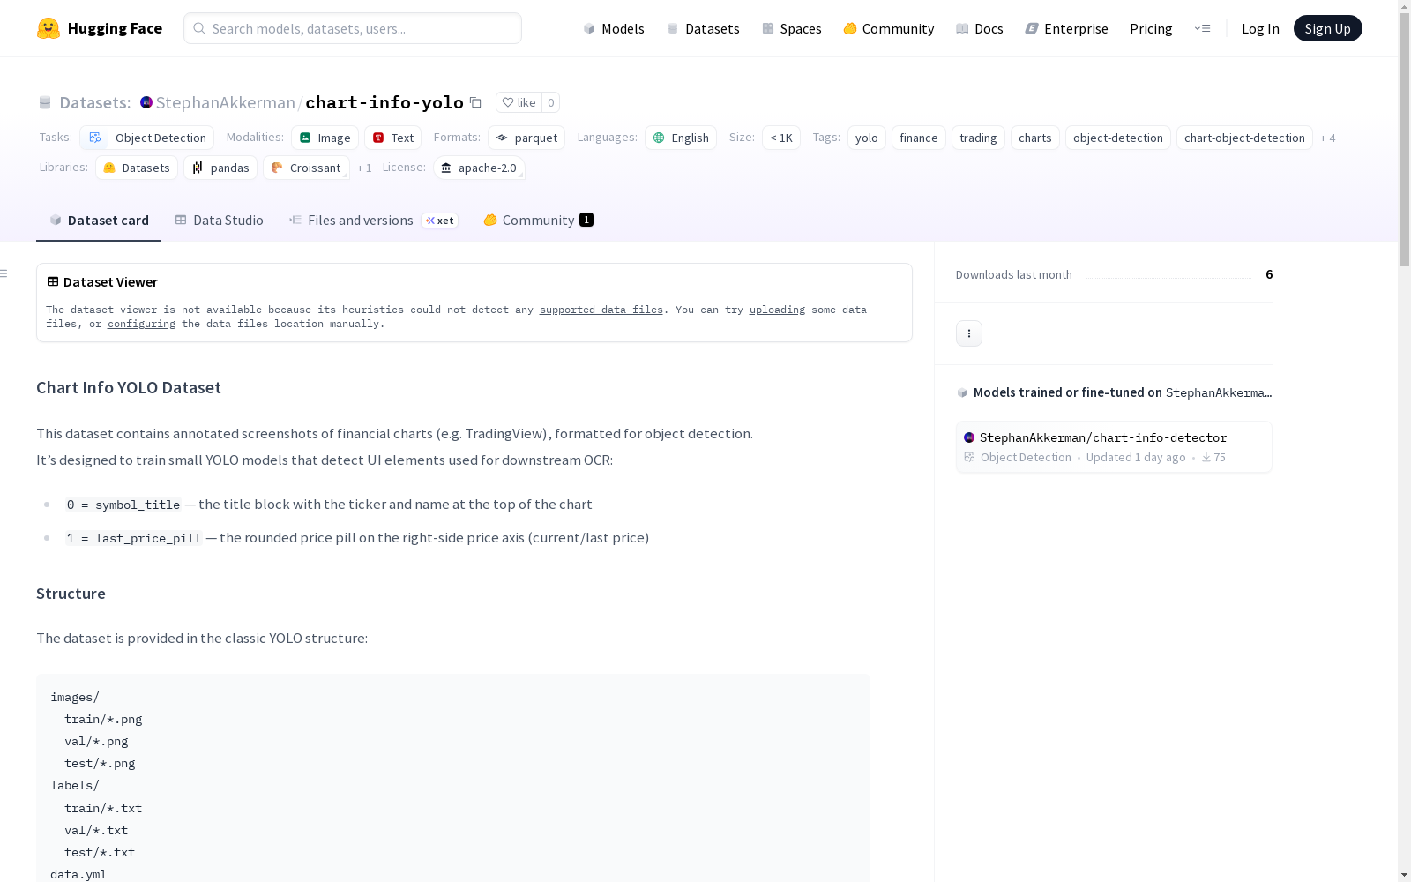Expand the +1 additional libraries
The height and width of the screenshot is (882, 1411).
364,168
